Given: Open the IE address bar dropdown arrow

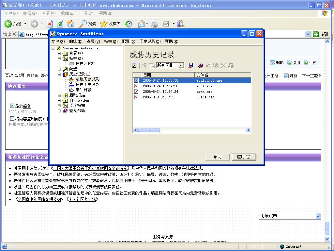Looking at the screenshot, I should tap(308, 34).
